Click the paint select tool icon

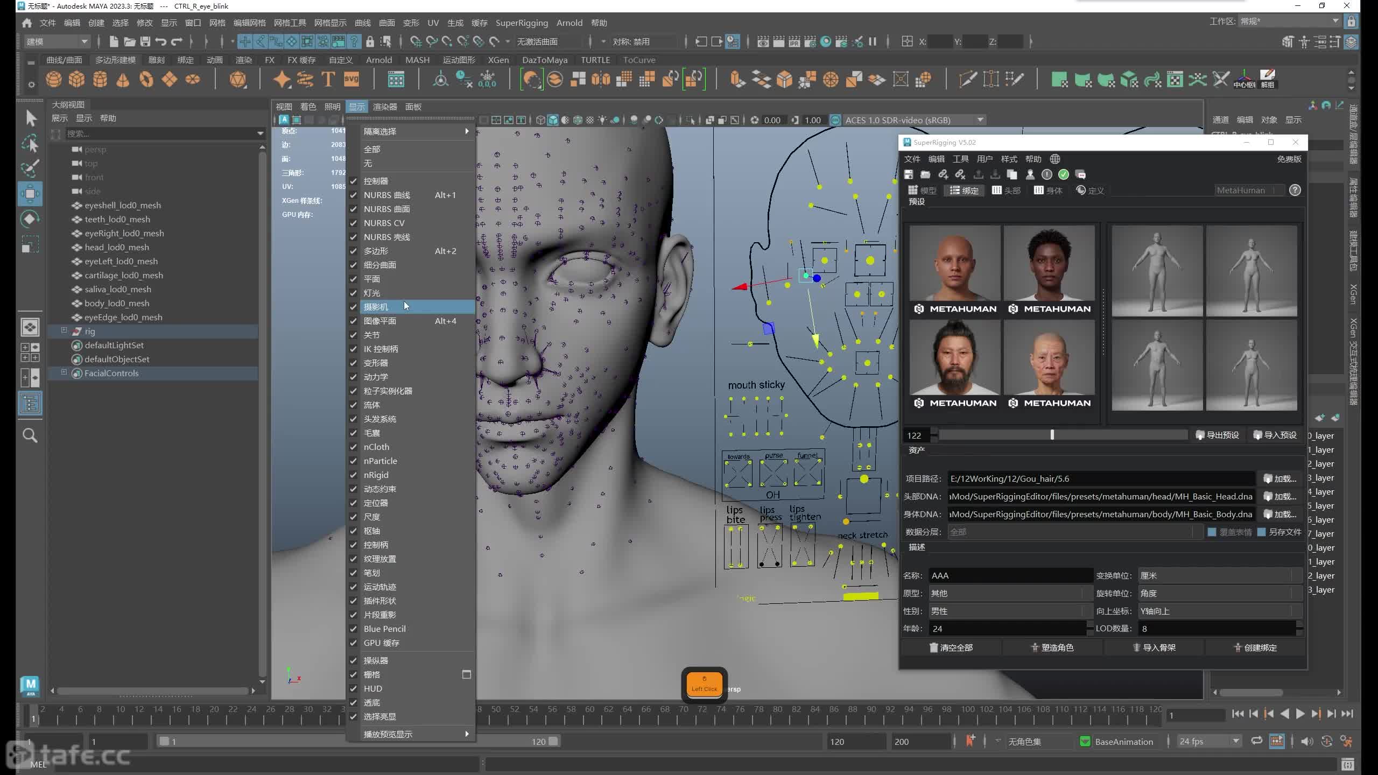click(x=30, y=168)
